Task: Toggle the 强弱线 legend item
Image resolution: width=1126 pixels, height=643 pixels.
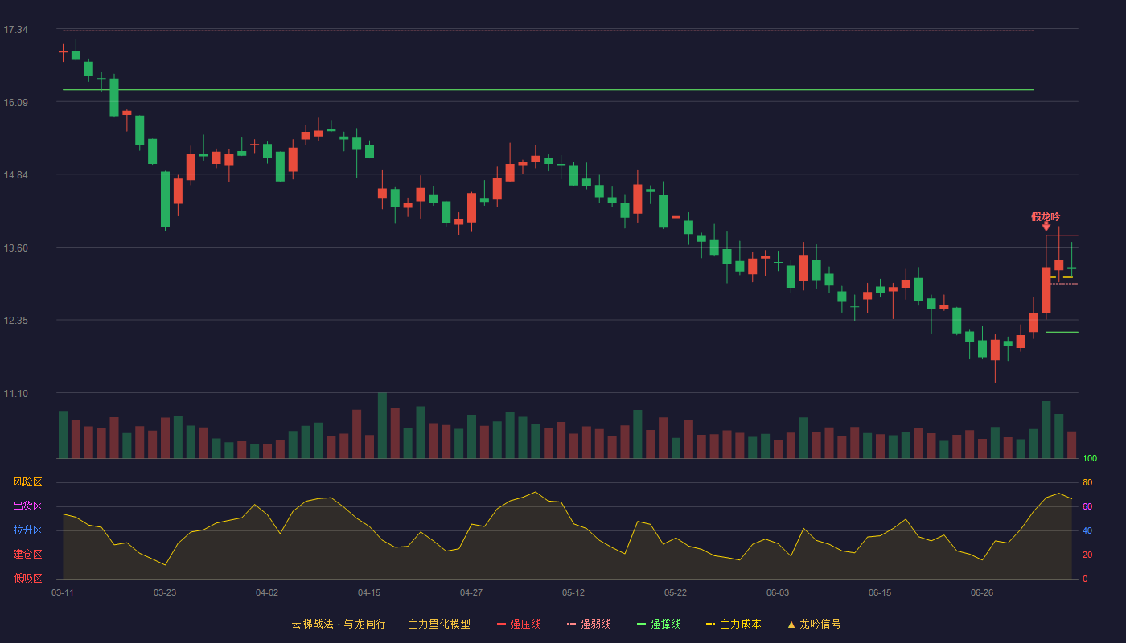Action: (x=589, y=624)
